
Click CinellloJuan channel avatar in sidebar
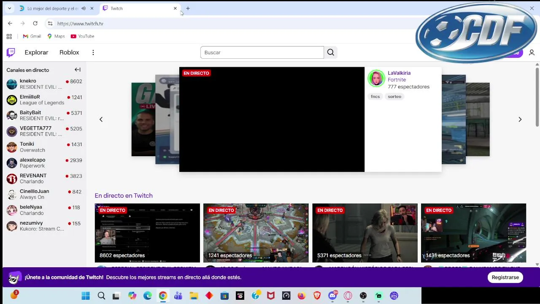(x=12, y=194)
